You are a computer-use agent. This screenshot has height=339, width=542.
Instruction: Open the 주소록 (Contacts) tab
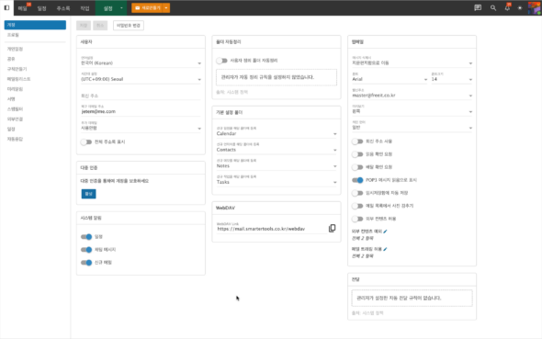coord(63,8)
